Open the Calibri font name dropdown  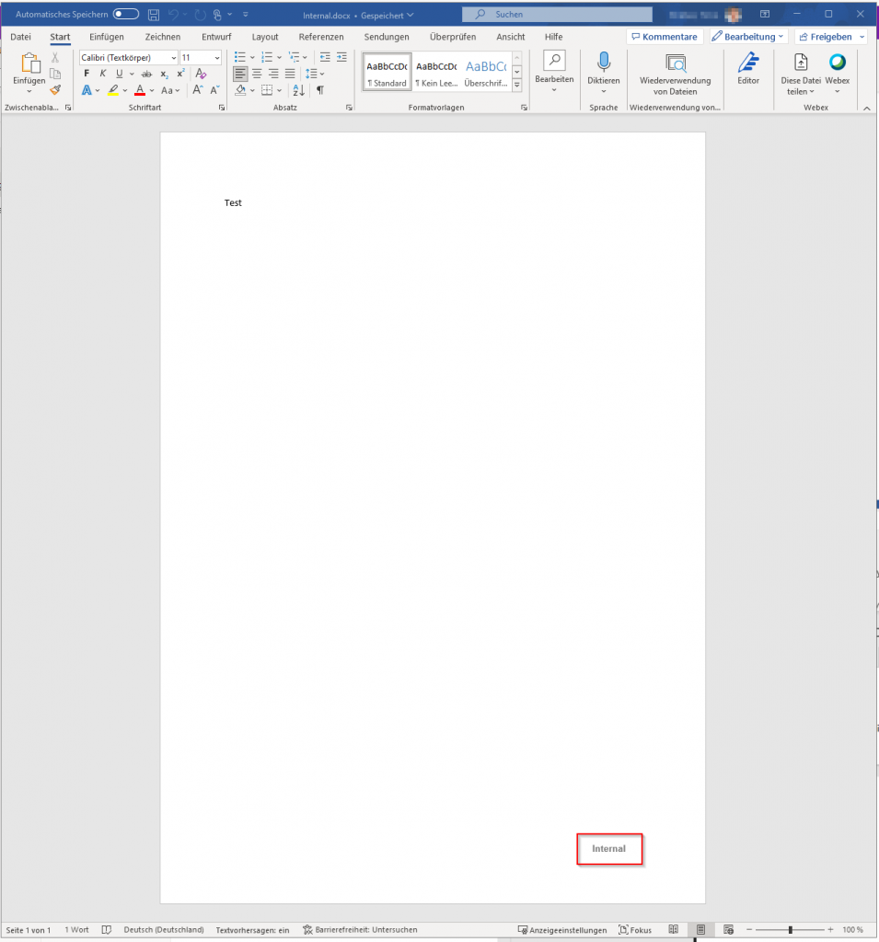coord(128,58)
